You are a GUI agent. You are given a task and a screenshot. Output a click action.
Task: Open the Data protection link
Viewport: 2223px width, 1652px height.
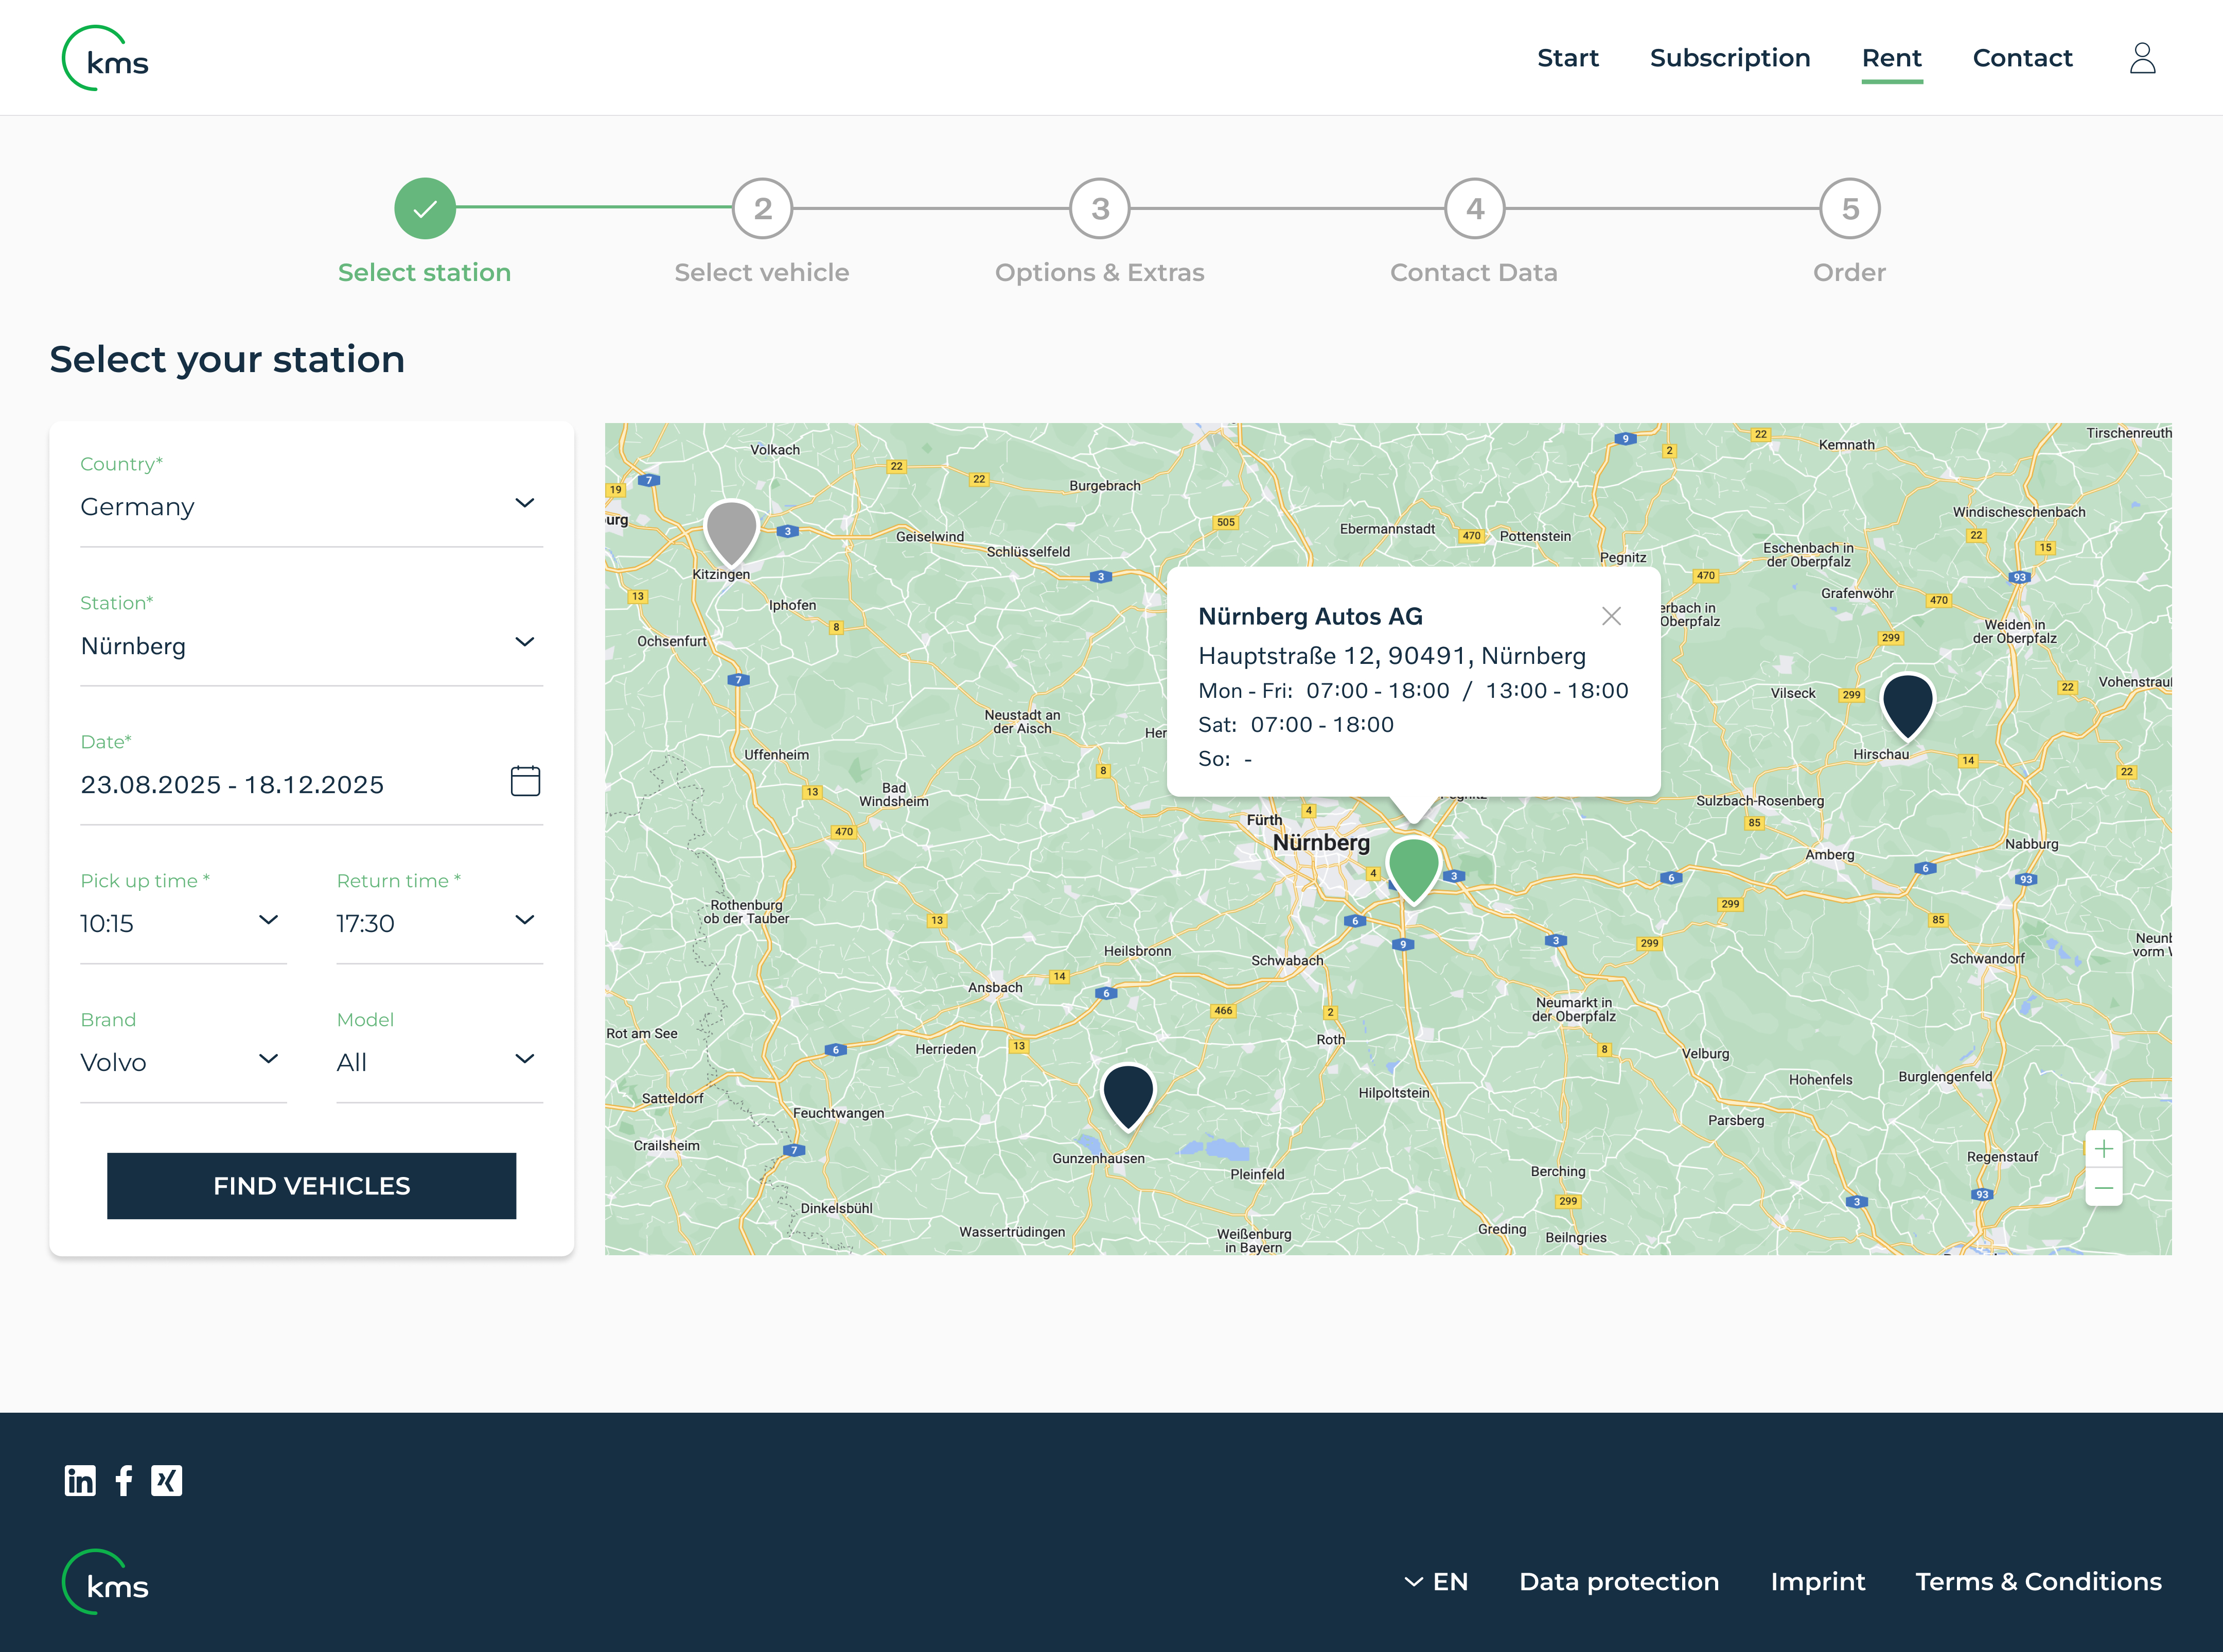(x=1619, y=1581)
